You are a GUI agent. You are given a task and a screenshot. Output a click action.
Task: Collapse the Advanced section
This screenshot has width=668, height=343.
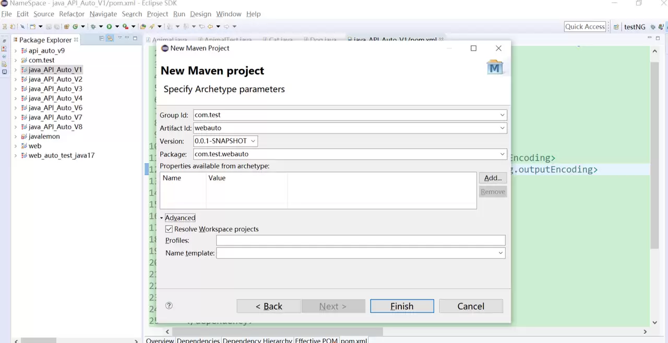click(162, 218)
